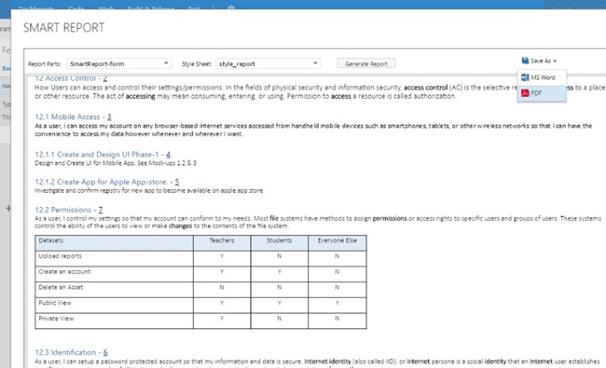Open the 12.3 Identification link

coord(71,352)
